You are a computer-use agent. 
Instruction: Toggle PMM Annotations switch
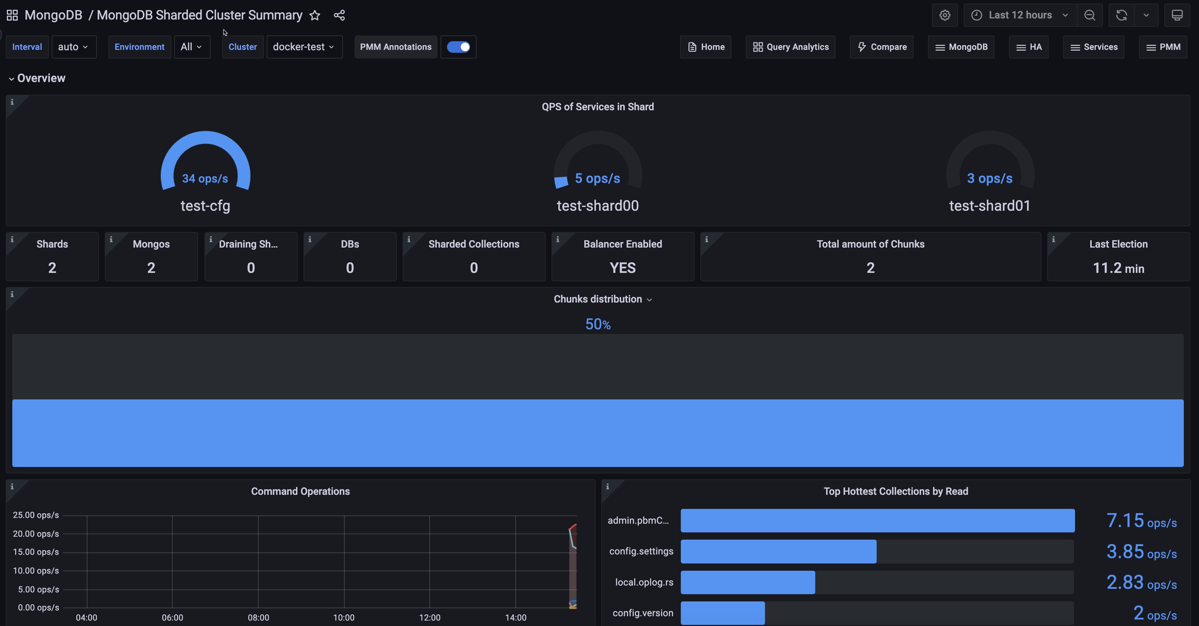[x=459, y=47]
